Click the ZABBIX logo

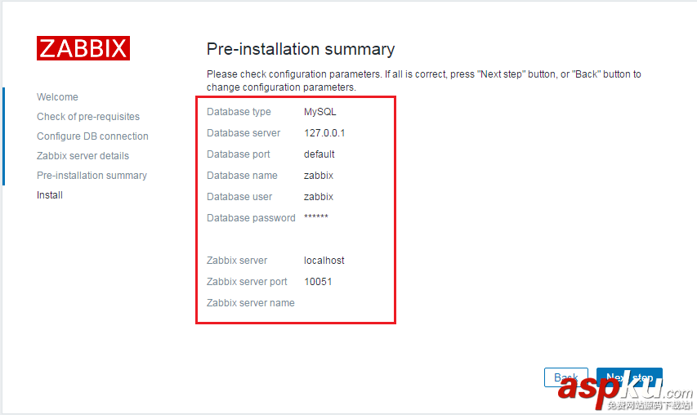click(83, 48)
